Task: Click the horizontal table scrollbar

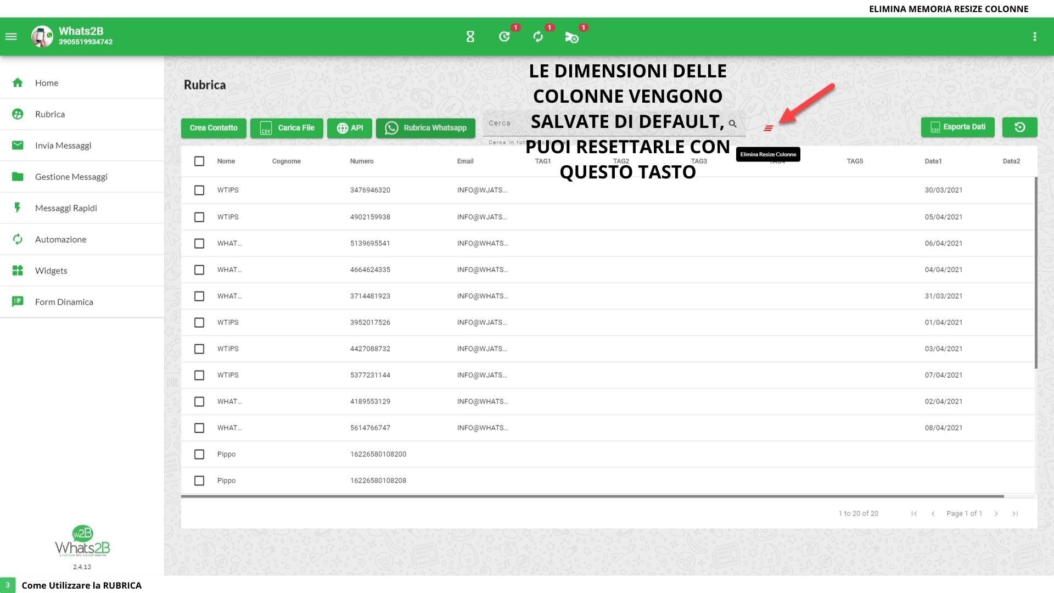Action: click(592, 496)
